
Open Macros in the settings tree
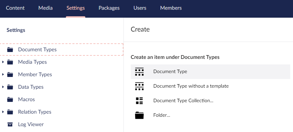coord(26,99)
